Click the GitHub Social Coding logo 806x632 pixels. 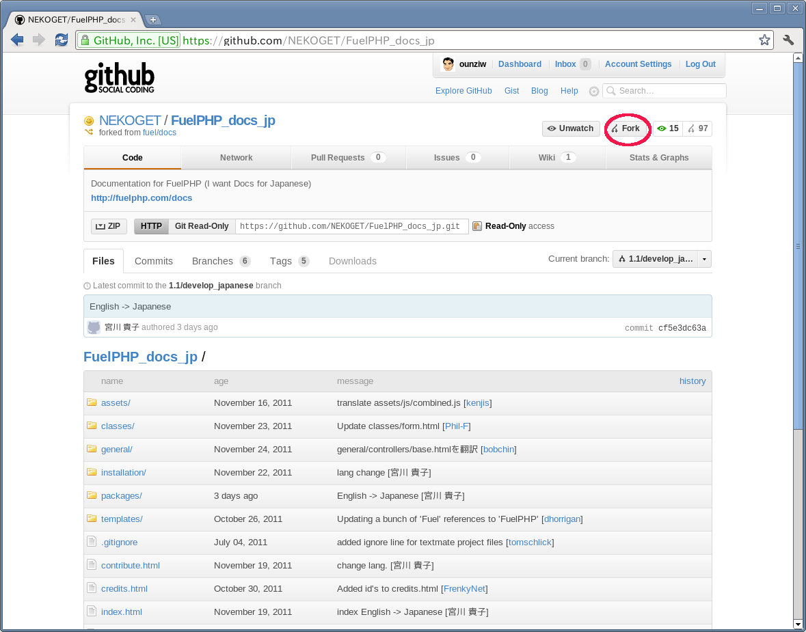[x=119, y=78]
